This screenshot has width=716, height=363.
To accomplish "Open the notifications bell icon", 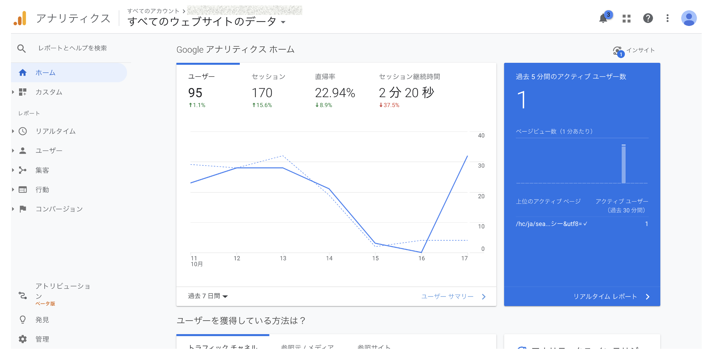I will (603, 18).
